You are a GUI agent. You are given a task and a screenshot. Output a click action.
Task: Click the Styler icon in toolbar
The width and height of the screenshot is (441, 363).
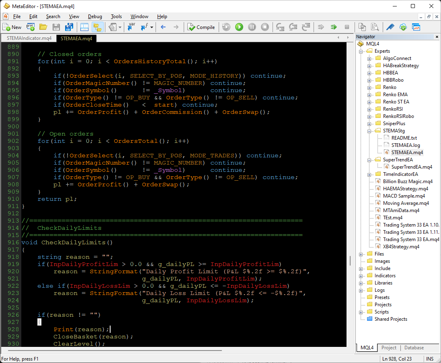point(113,27)
